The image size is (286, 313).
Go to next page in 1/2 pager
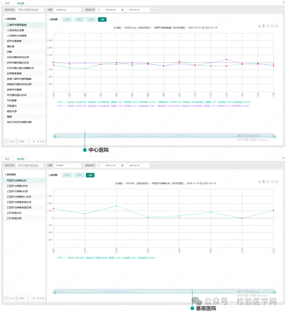(x=17, y=141)
